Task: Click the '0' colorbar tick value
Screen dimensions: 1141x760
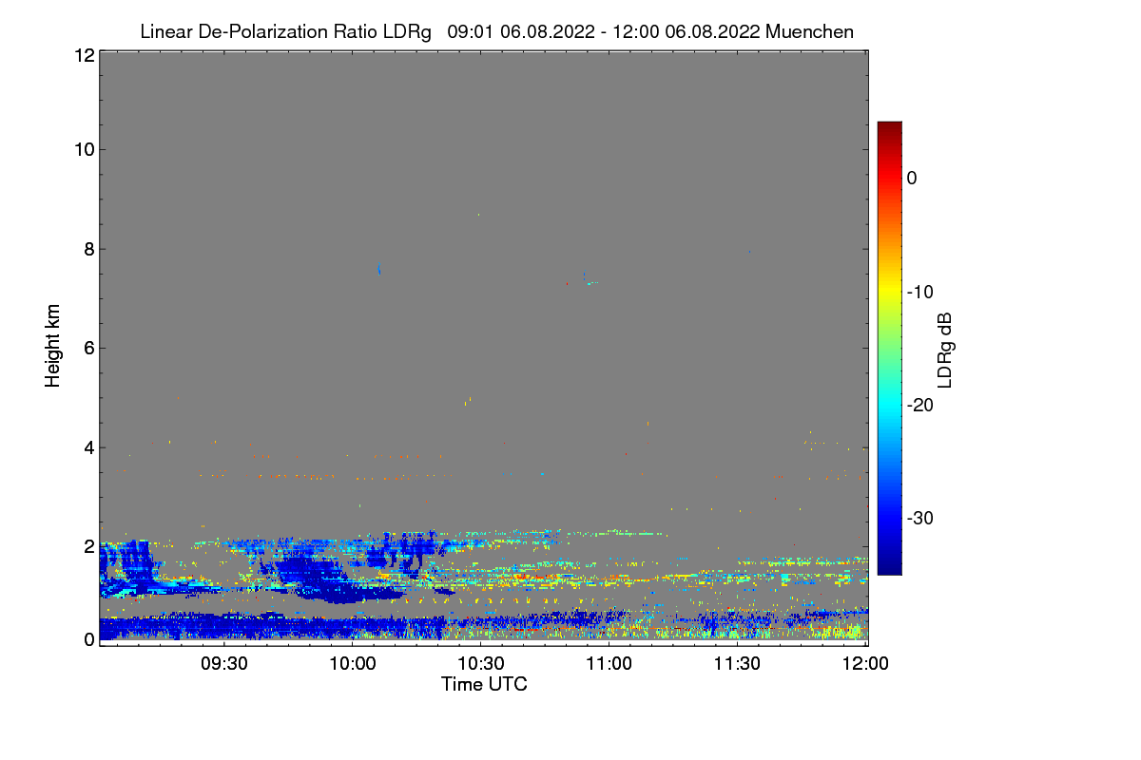Action: click(x=913, y=178)
